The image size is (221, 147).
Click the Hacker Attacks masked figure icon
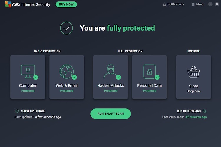111,71
